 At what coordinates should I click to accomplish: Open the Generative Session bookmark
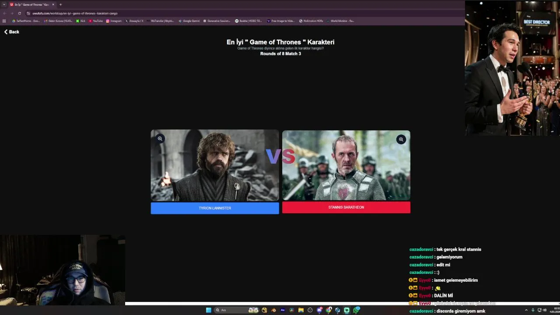click(217, 21)
